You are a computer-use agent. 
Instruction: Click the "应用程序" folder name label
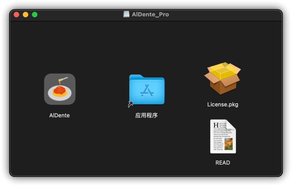146,116
